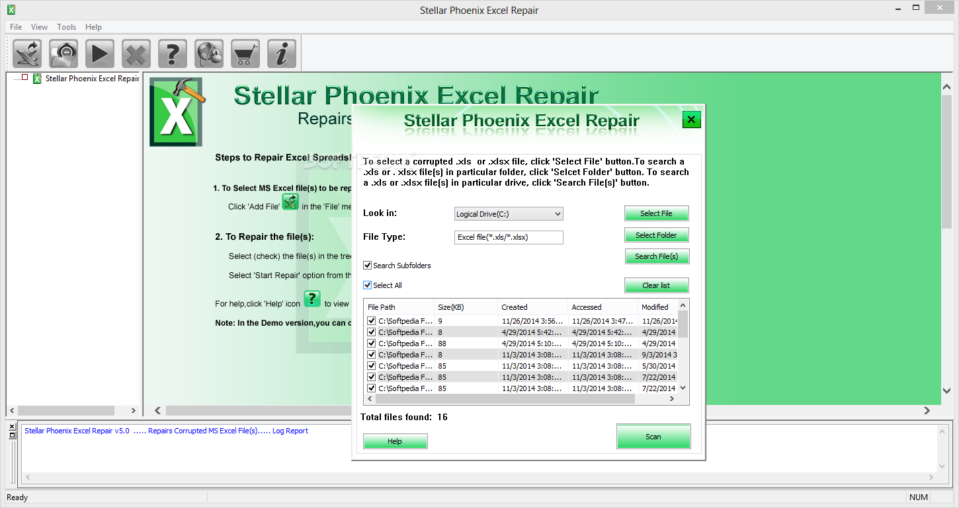Click the folder search toolbar icon
The height and width of the screenshot is (508, 959).
63,54
